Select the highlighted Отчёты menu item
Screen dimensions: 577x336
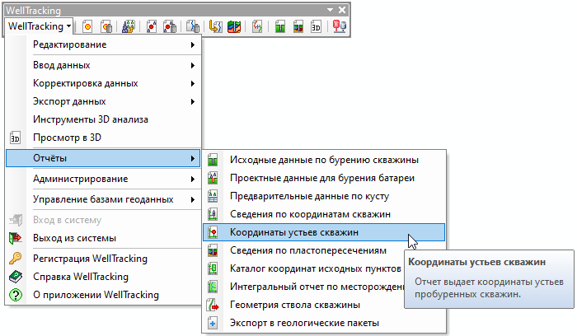pos(103,158)
